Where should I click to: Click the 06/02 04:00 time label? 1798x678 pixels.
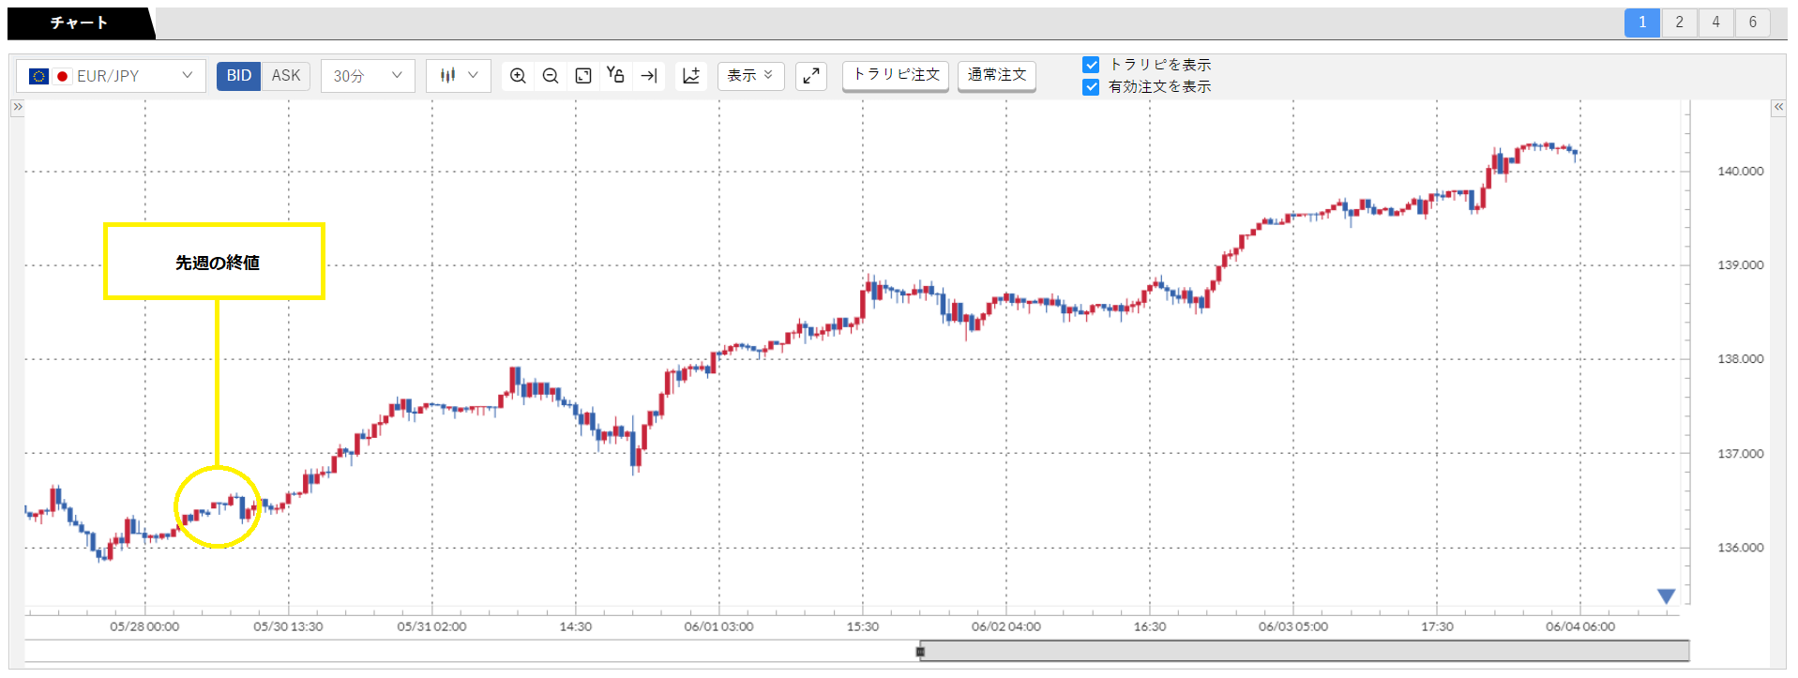click(x=1005, y=626)
